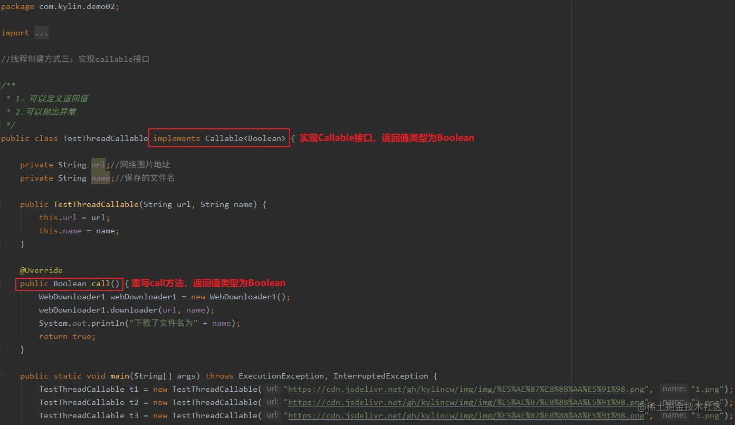The image size is (735, 425).
Task: Click the static keyword in main signature
Action: pyautogui.click(x=68, y=376)
